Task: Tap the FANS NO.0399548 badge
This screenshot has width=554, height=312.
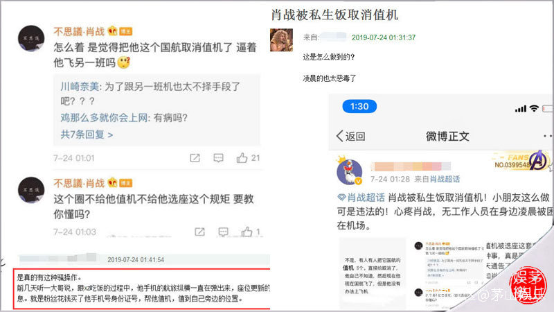Action: (521, 161)
